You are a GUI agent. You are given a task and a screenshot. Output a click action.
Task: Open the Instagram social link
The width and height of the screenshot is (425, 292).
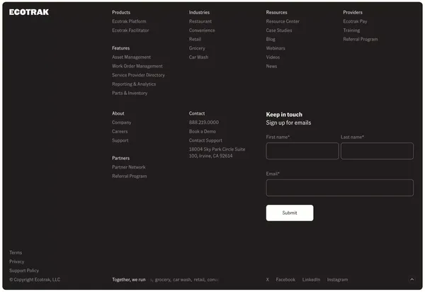coord(337,279)
